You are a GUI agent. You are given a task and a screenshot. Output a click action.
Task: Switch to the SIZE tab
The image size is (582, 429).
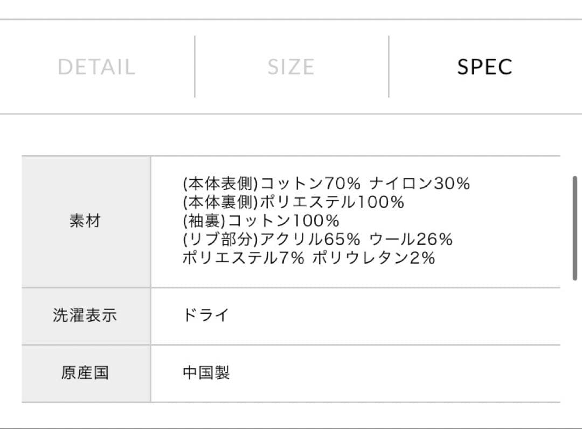290,66
